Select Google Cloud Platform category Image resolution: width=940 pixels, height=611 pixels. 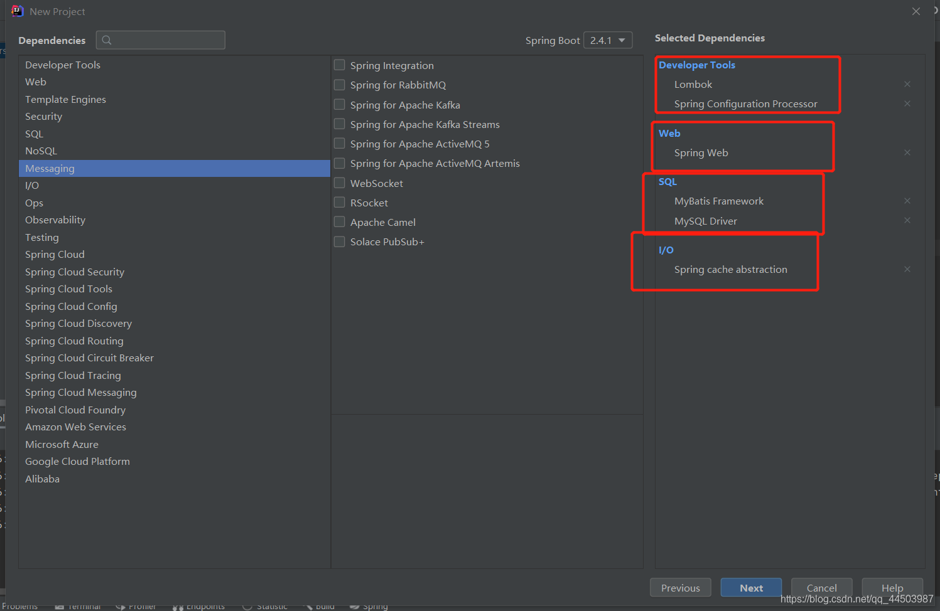[175, 462]
